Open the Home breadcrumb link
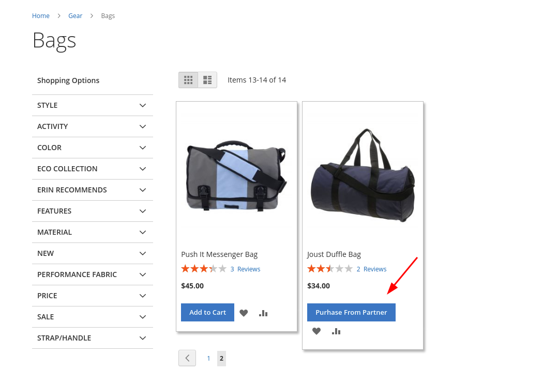Viewport: 558px width, 372px height. point(40,15)
